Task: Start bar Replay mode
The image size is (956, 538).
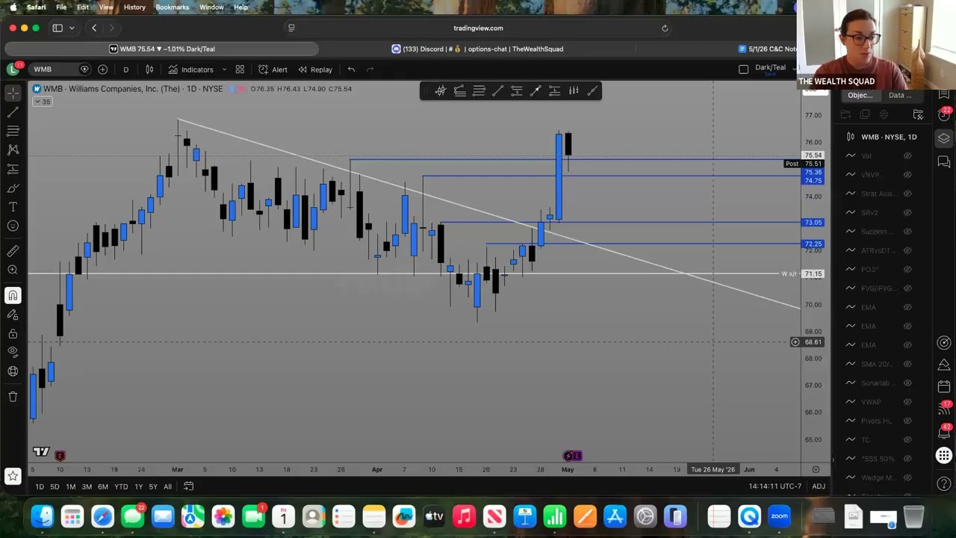Action: pos(315,69)
